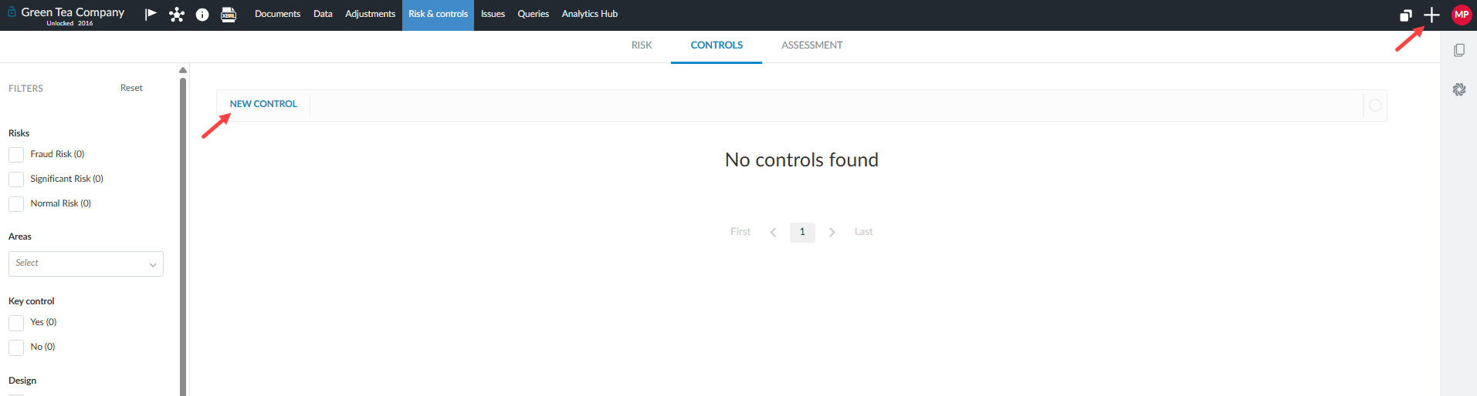Check Key control Yes filter
Viewport: 1477px width, 396px height.
(x=16, y=323)
